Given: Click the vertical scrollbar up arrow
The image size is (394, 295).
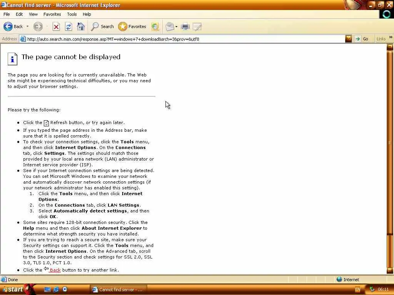Looking at the screenshot, I should 390,47.
